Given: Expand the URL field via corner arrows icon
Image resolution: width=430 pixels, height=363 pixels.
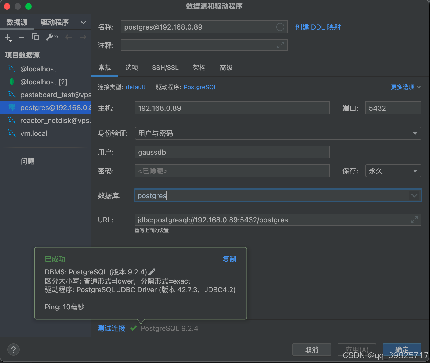Looking at the screenshot, I should click(x=415, y=219).
